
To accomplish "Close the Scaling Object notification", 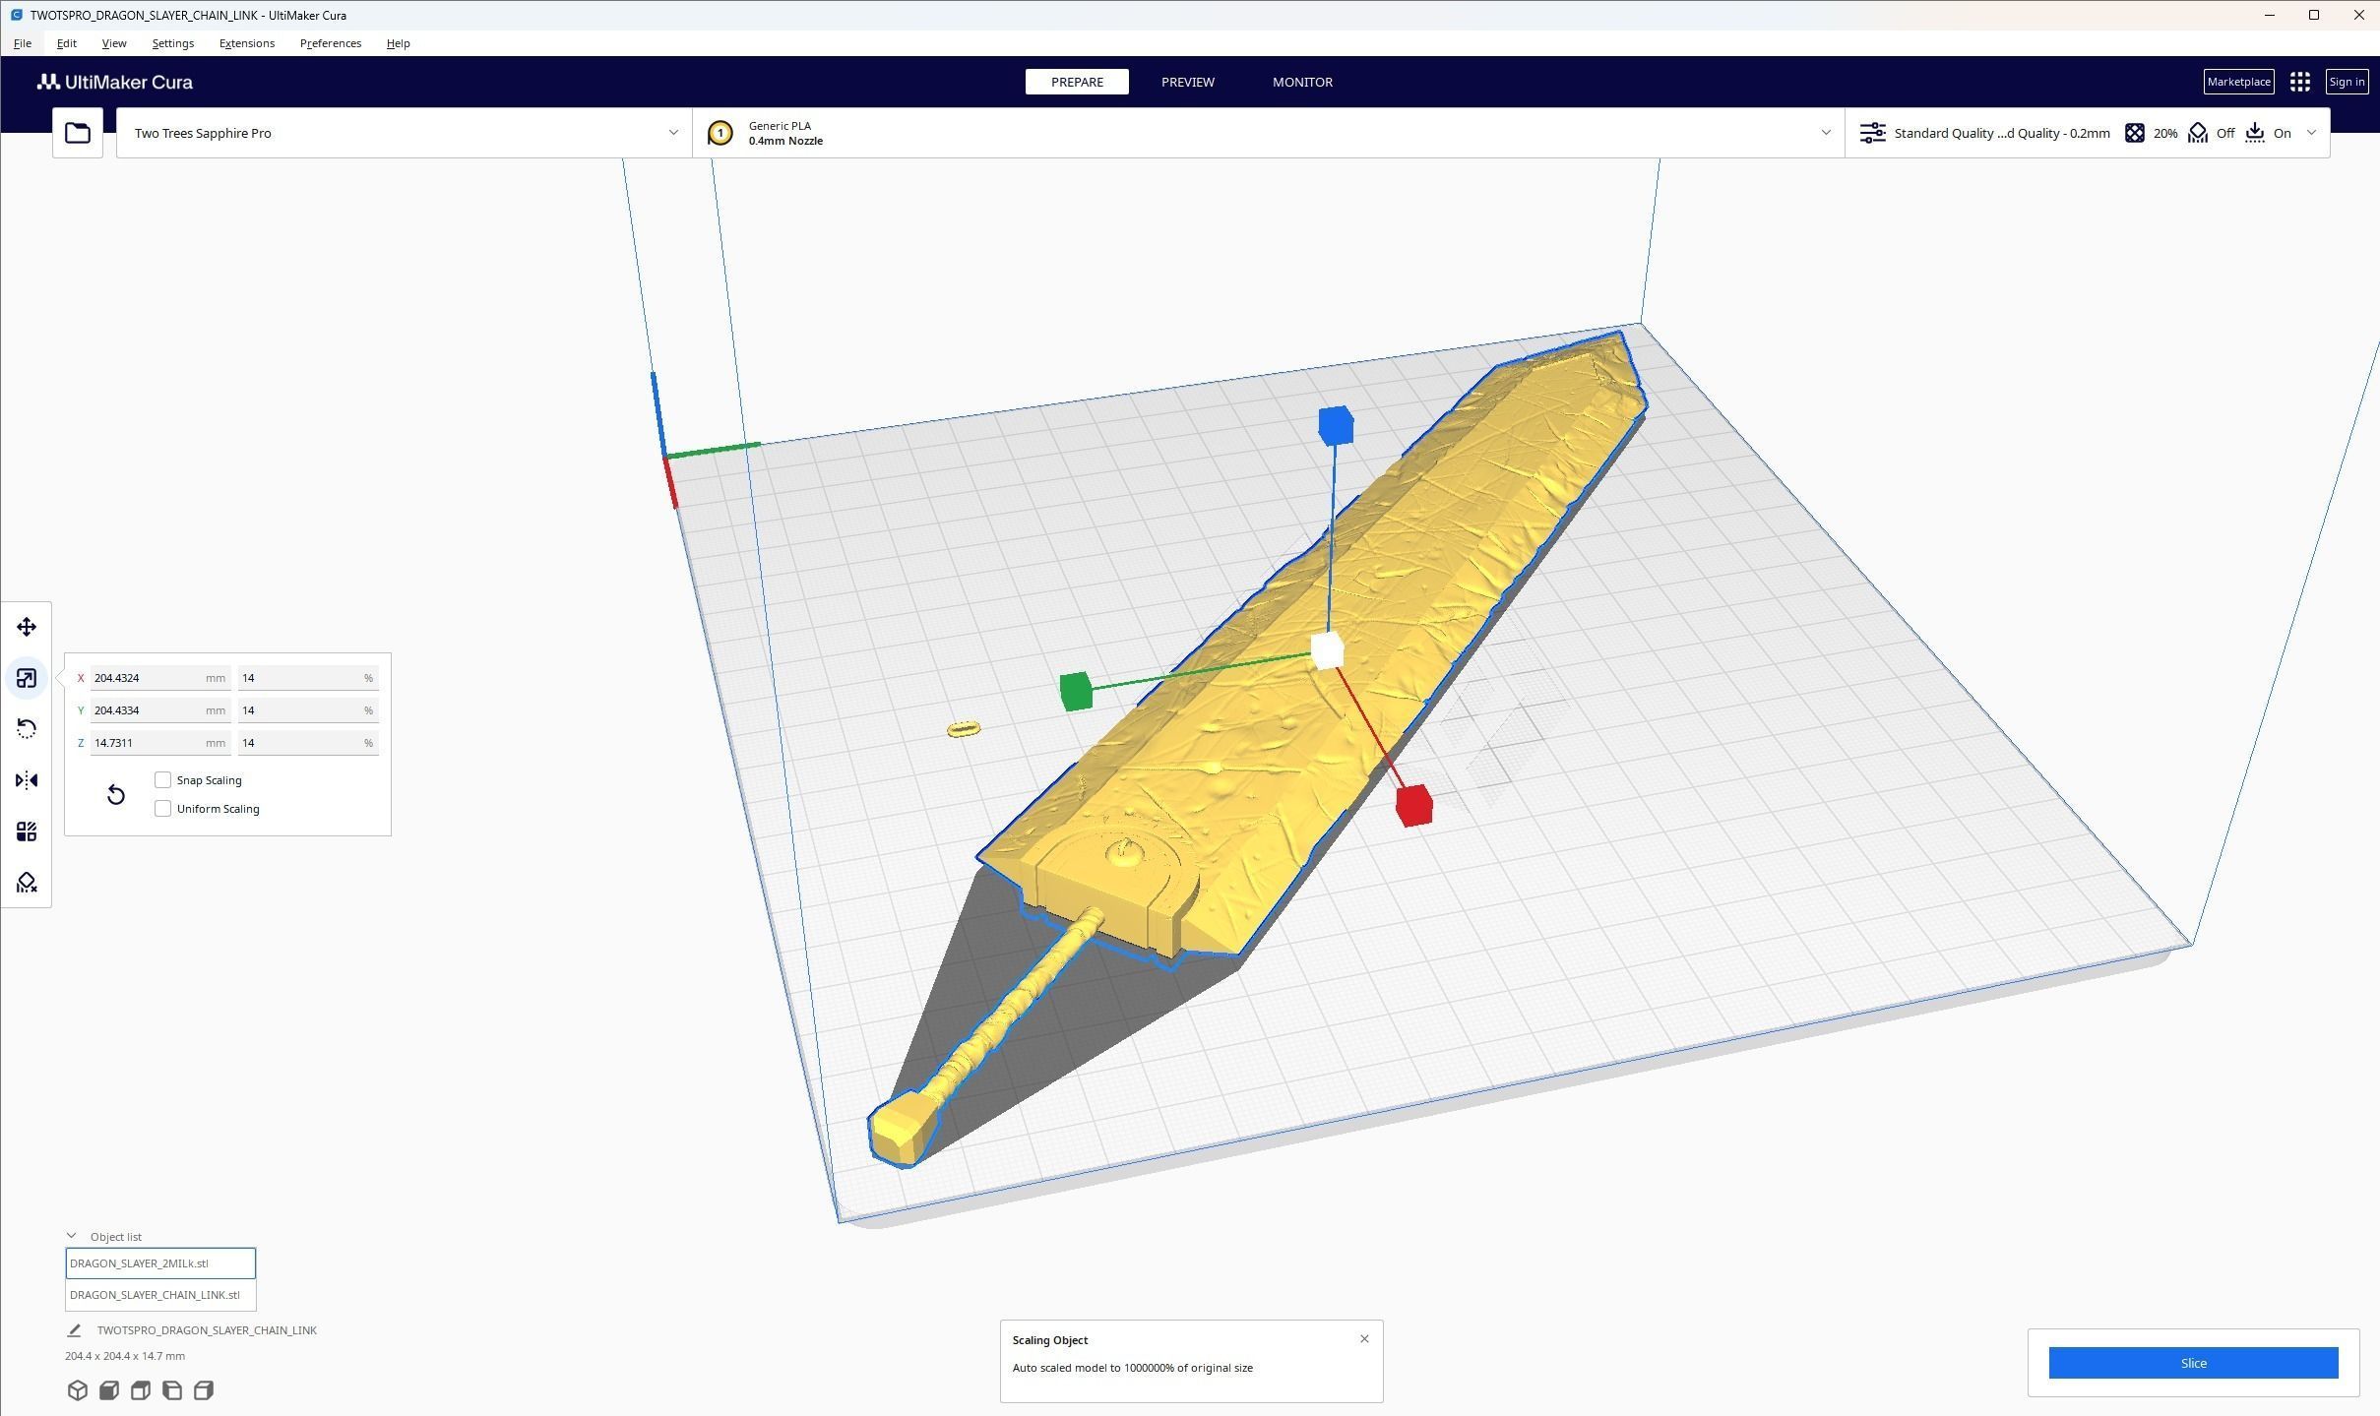I will (x=1364, y=1338).
